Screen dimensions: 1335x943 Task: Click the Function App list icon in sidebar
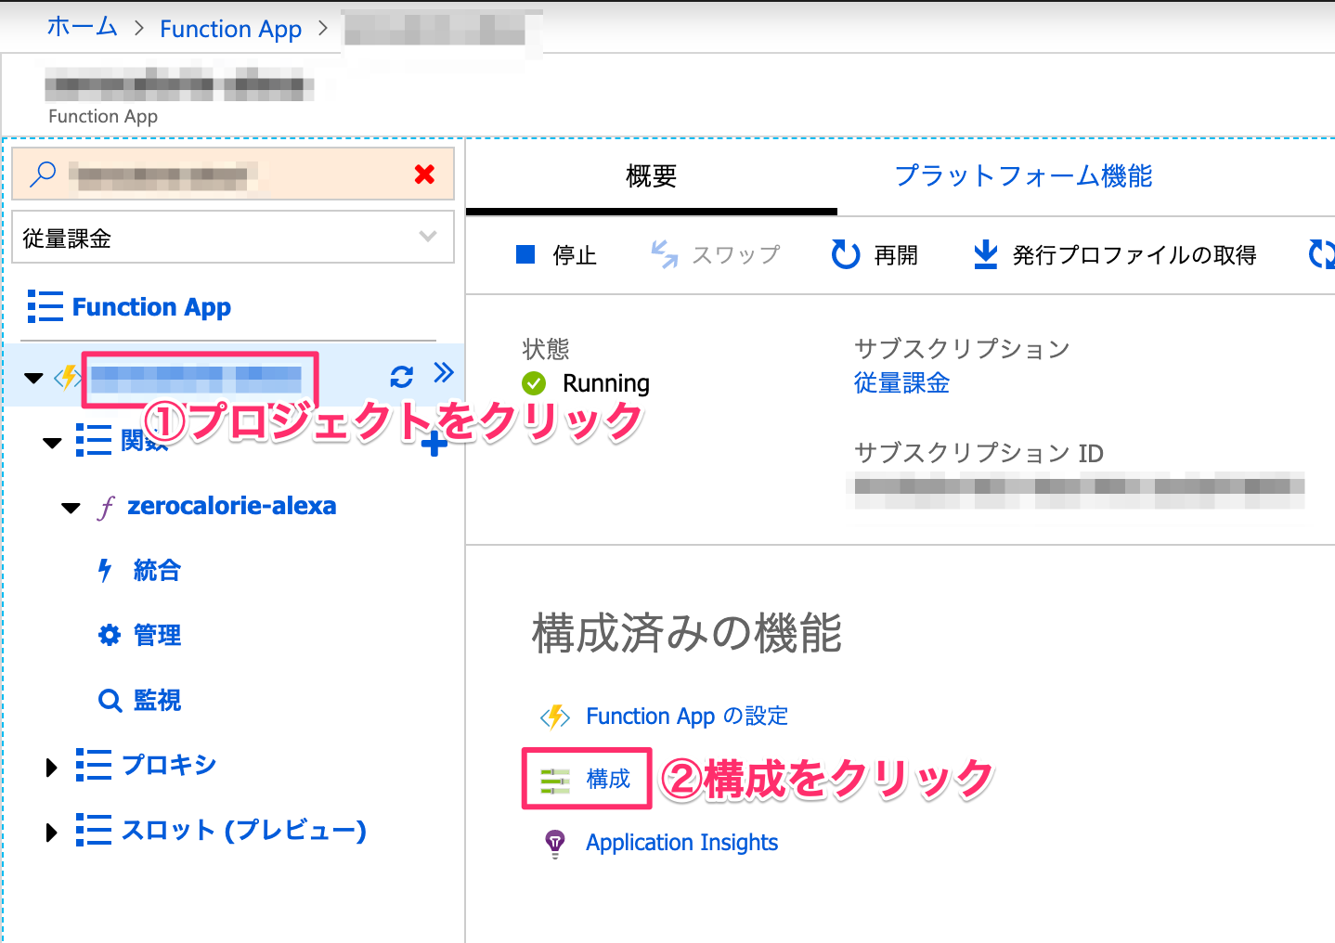point(45,306)
